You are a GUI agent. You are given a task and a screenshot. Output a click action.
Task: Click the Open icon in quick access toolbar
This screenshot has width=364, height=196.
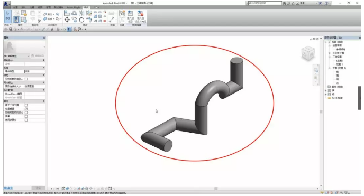tap(6, 29)
